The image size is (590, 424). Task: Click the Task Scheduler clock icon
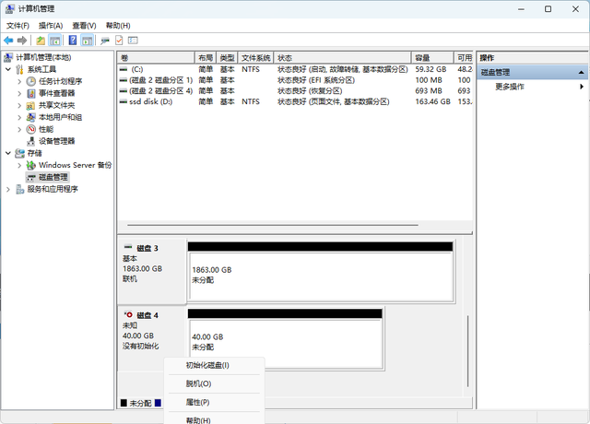[30, 81]
